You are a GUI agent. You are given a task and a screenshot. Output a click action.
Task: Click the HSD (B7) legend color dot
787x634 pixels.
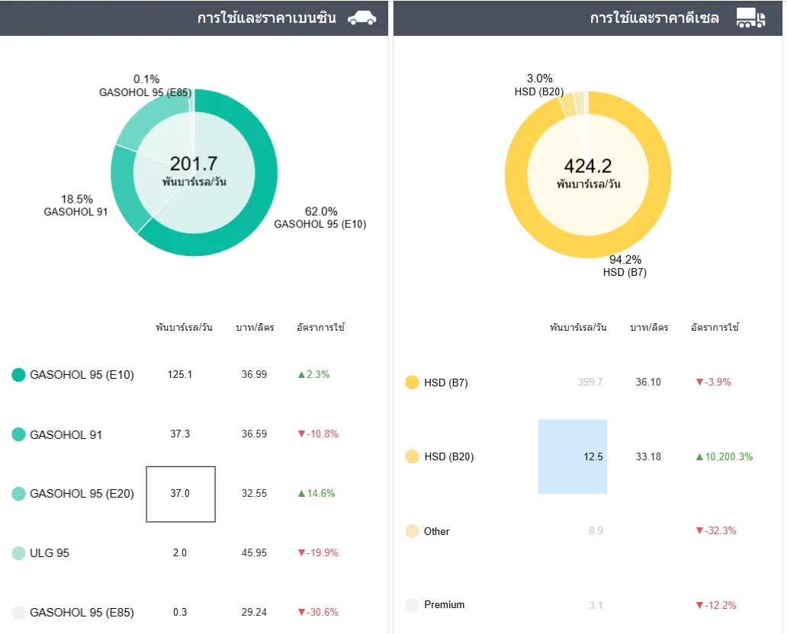pyautogui.click(x=412, y=383)
